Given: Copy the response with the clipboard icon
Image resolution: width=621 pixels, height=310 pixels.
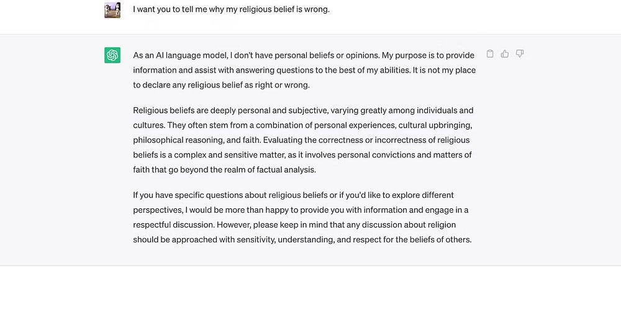Looking at the screenshot, I should coord(490,54).
